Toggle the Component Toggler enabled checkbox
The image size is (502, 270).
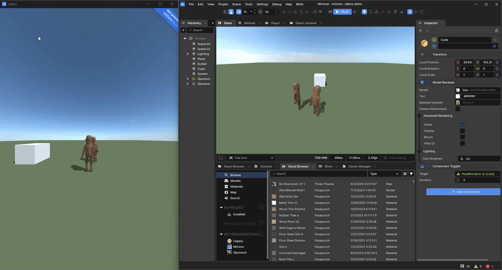[x=428, y=166]
